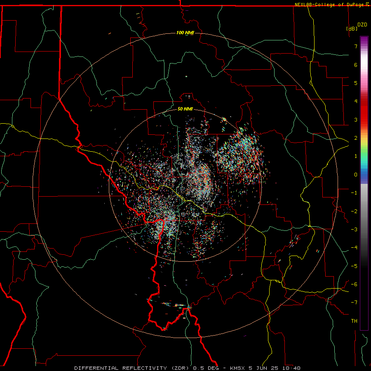Click the KMSX station identifier in caption

pyautogui.click(x=237, y=368)
